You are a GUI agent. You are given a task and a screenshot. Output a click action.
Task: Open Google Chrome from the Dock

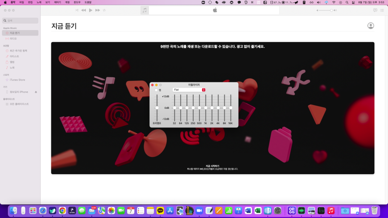pyautogui.click(x=62, y=211)
